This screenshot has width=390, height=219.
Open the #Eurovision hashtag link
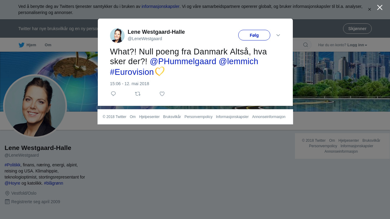[132, 72]
